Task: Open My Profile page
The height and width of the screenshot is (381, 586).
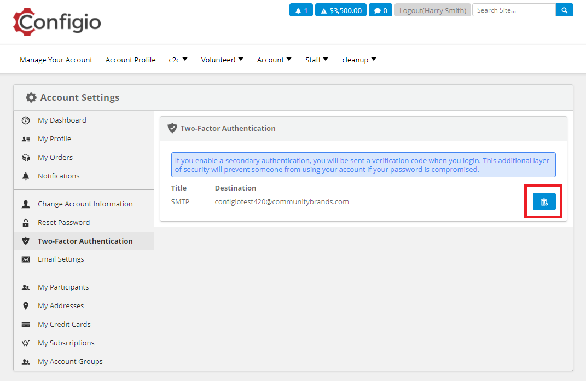Action: [54, 138]
